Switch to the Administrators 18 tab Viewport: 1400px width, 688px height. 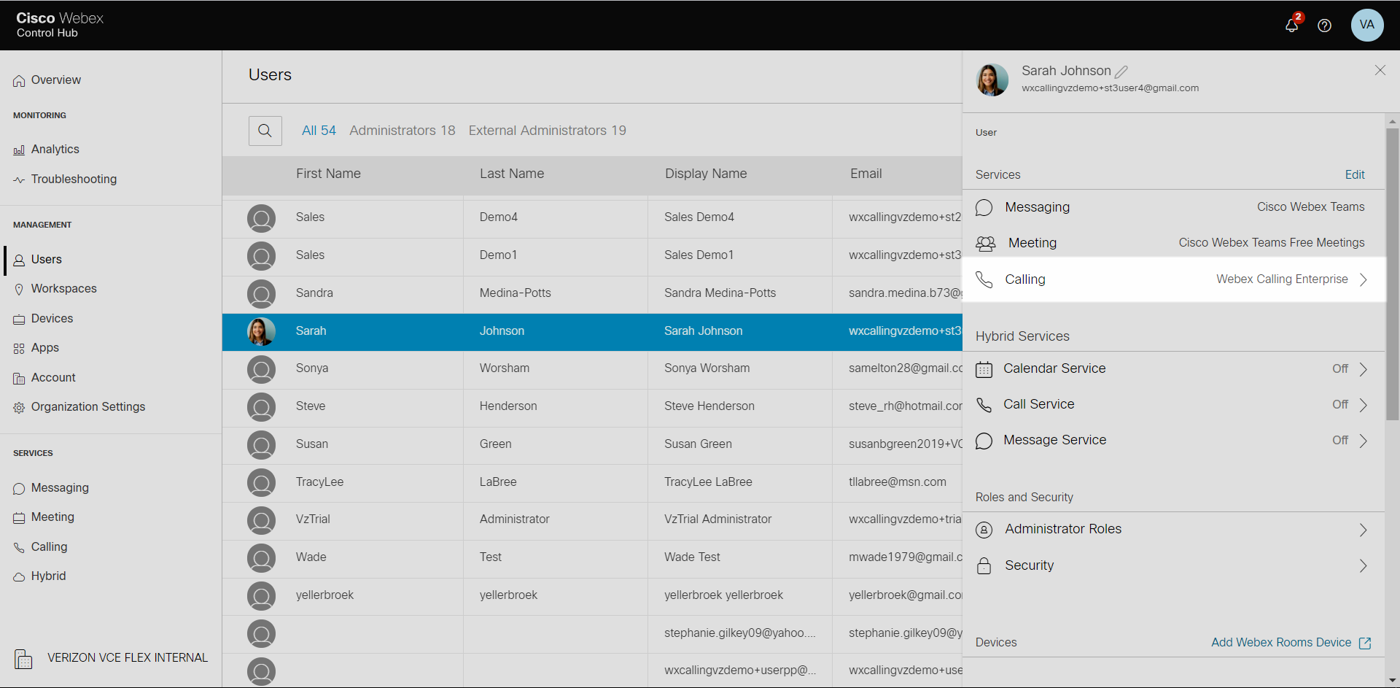point(402,131)
